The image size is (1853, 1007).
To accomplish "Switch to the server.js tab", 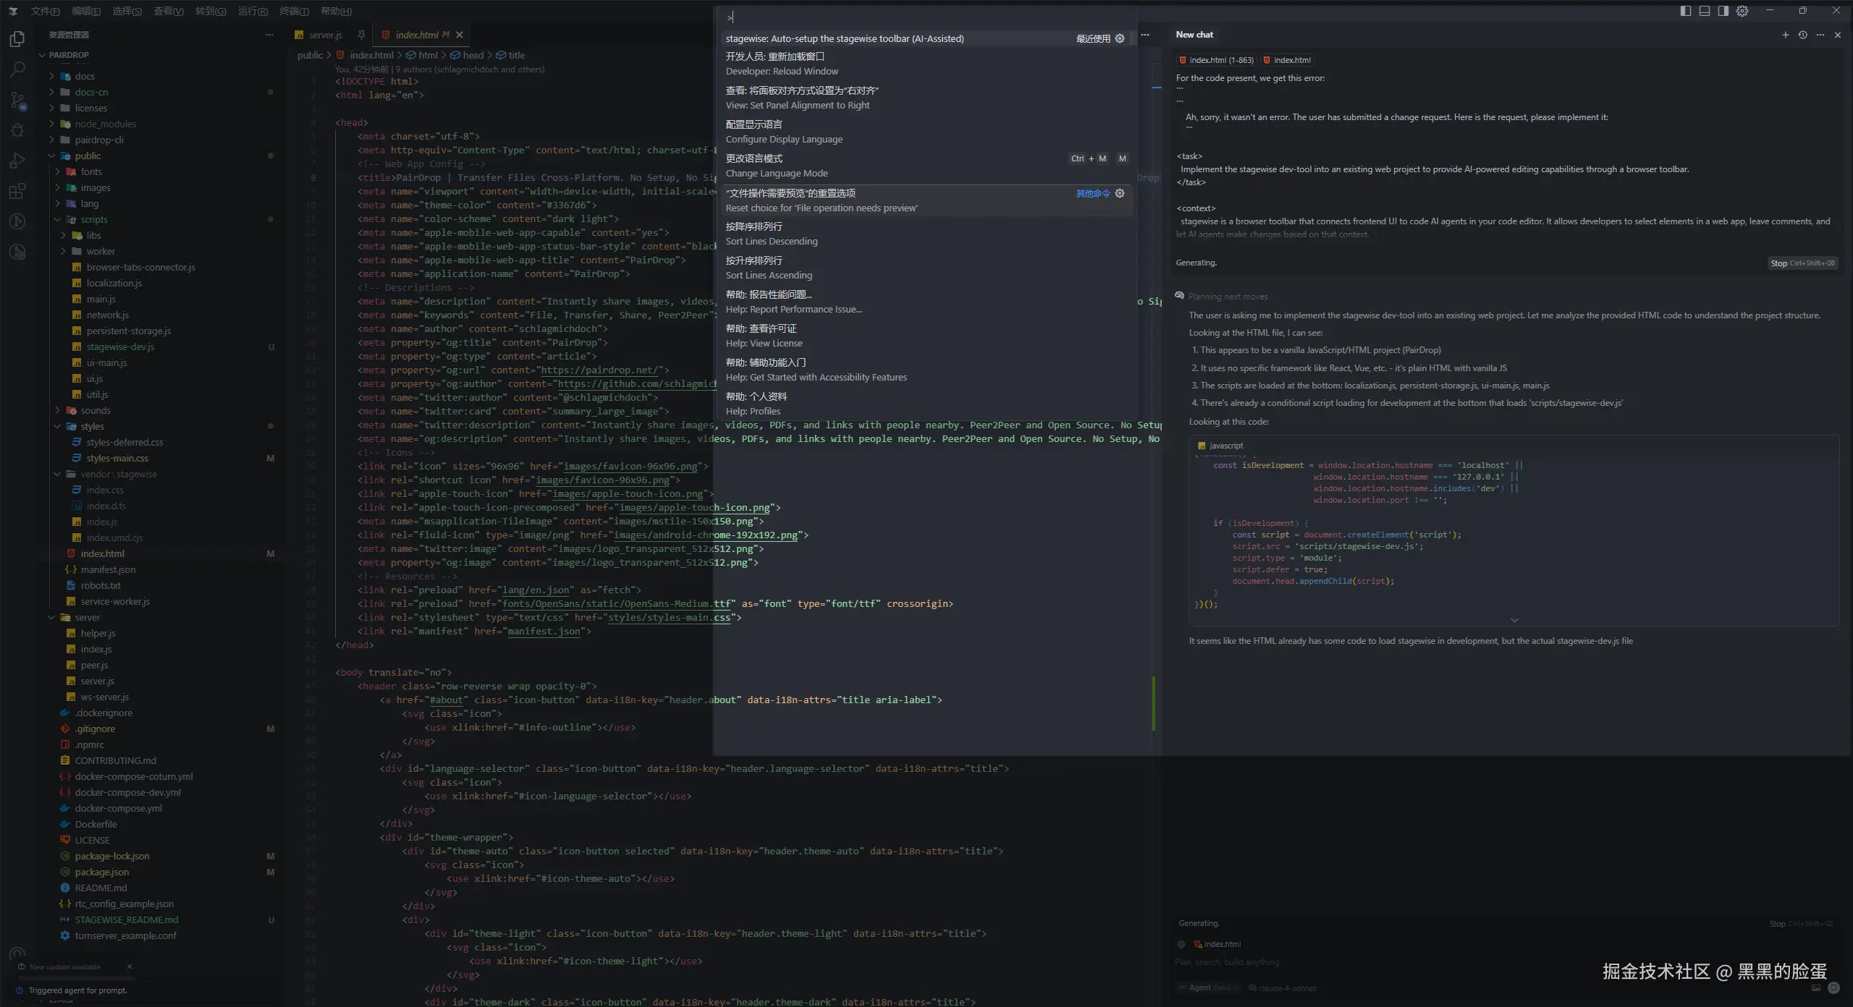I will coord(324,35).
